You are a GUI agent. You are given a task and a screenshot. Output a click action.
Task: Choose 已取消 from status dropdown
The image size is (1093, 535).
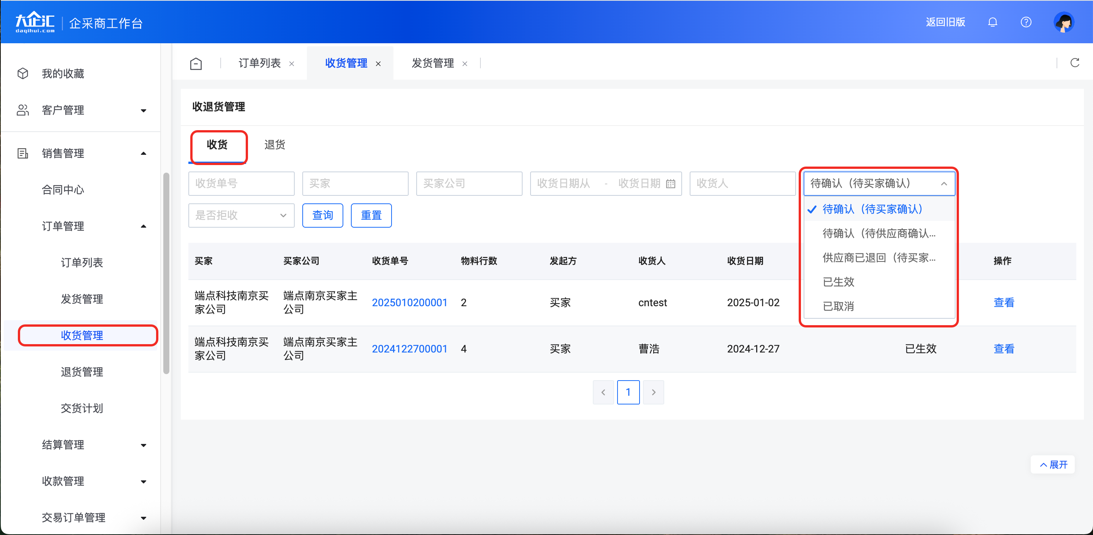[x=839, y=306]
